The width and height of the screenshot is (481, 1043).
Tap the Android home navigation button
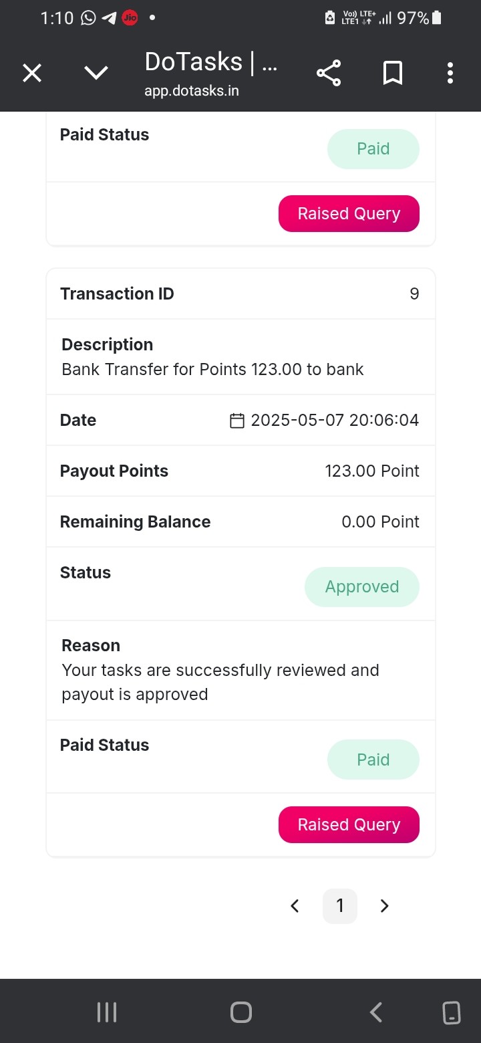coord(240,1012)
